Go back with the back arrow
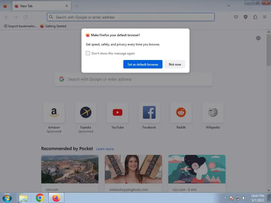Image resolution: width=271 pixels, height=203 pixels. [6, 17]
